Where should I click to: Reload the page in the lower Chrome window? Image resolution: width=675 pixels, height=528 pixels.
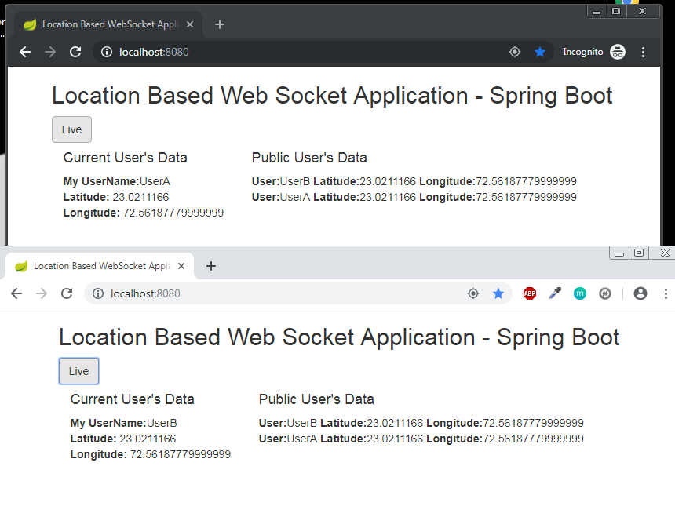[67, 293]
